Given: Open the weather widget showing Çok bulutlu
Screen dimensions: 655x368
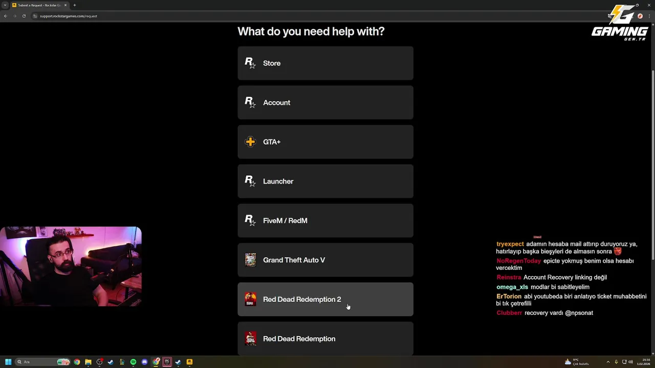Looking at the screenshot, I should tap(577, 362).
